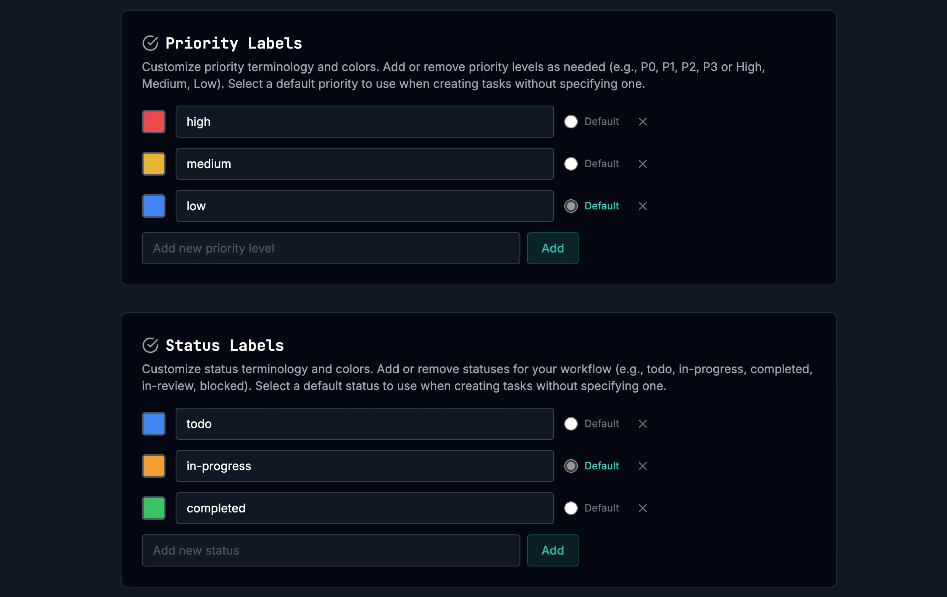Click the check-circle icon beside Priority Labels

click(x=151, y=43)
